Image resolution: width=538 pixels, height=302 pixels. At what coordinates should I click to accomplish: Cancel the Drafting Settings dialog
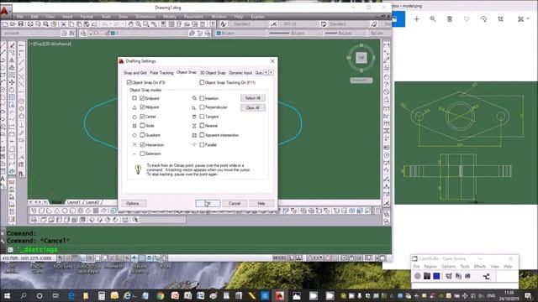(x=235, y=203)
